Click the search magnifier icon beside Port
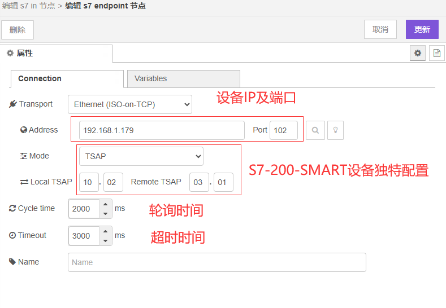 click(x=315, y=130)
